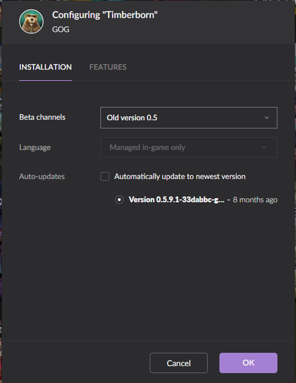Enable the automatic updates checkbox
The height and width of the screenshot is (383, 296).
coord(104,176)
